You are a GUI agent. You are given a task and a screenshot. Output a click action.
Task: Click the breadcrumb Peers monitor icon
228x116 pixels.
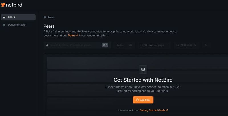pyautogui.click(x=45, y=17)
